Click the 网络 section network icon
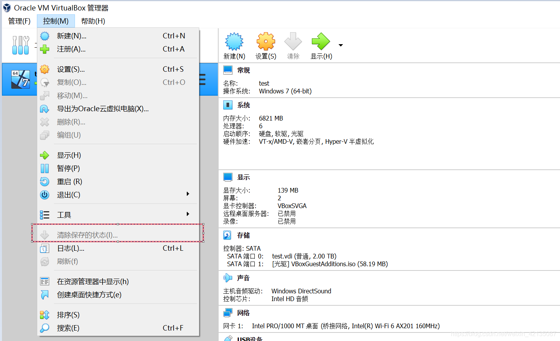This screenshot has height=341, width=560. click(x=228, y=313)
